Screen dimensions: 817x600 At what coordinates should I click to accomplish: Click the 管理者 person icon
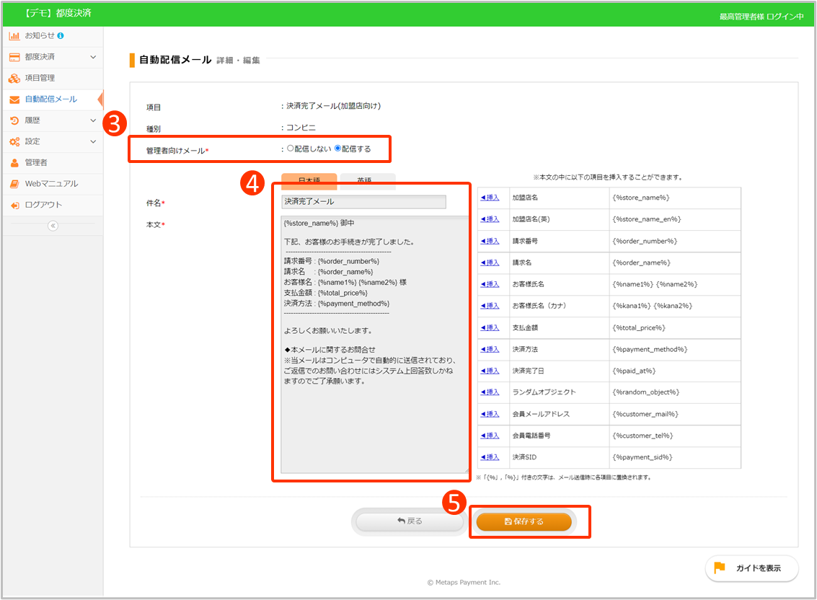pyautogui.click(x=14, y=163)
